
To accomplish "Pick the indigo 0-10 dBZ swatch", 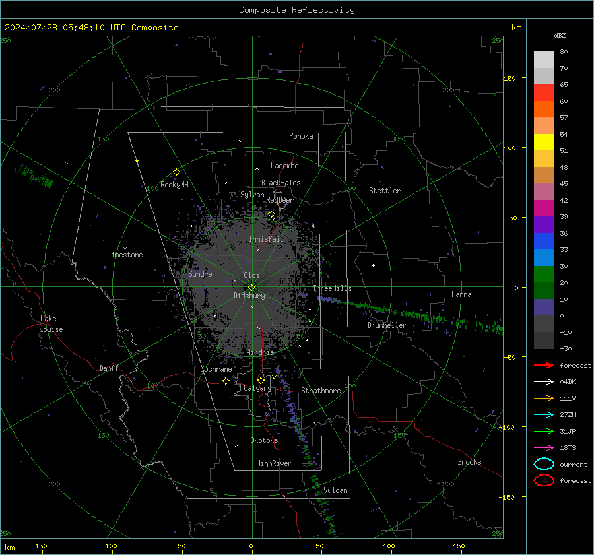I will pos(544,308).
